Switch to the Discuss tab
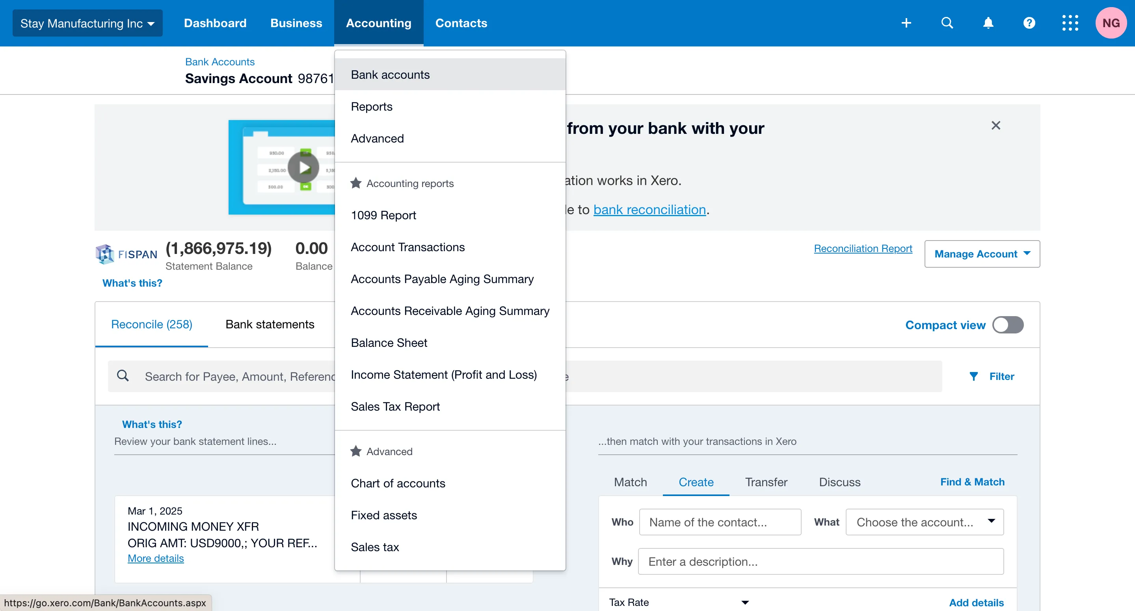The image size is (1135, 611). click(839, 482)
